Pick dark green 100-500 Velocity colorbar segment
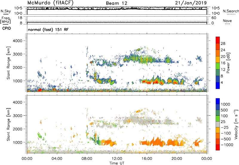This screenshot has width=239, height=165. [218, 113]
